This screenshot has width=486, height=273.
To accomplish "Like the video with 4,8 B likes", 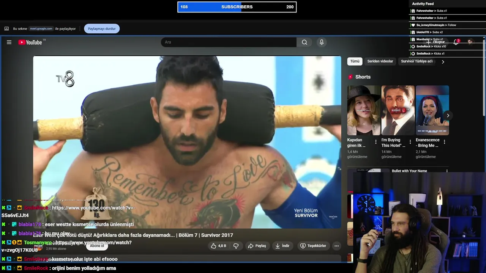I will coord(218,246).
